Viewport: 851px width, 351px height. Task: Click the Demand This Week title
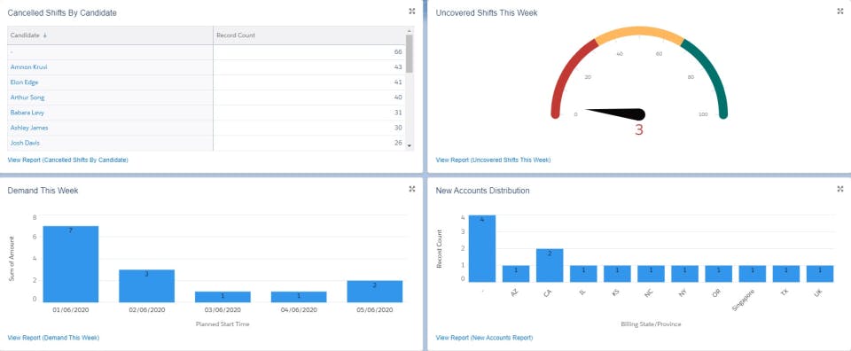tap(43, 191)
